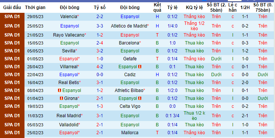275x138 pixels.
Task: Click Mallorca team name
Action: click(x=130, y=133)
